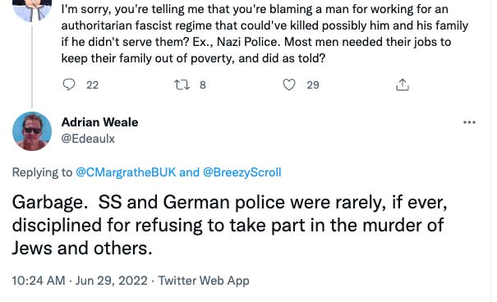Like the tweet with heart icon
The image size is (497, 302).
coord(289,85)
